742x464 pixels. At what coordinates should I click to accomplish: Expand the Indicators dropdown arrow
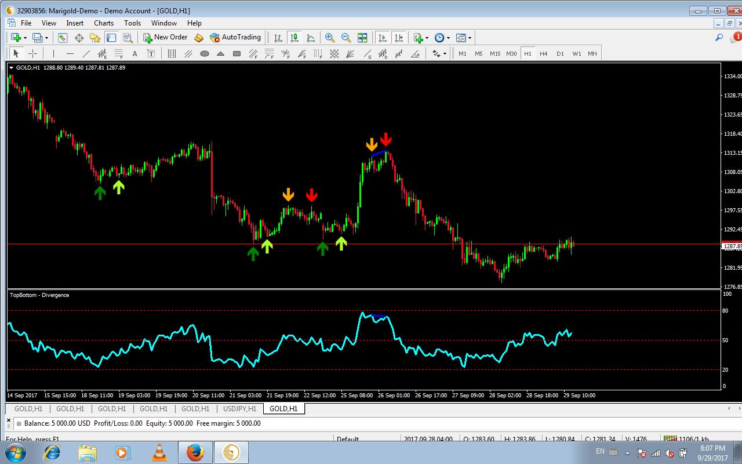click(x=427, y=38)
